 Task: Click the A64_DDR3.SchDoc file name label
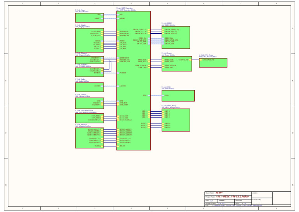click(x=168, y=25)
